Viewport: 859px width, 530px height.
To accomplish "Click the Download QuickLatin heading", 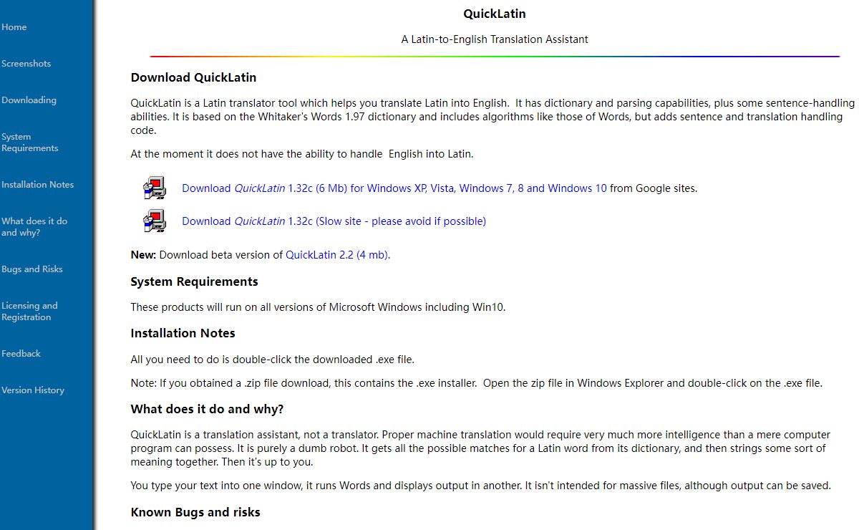I will coord(193,77).
